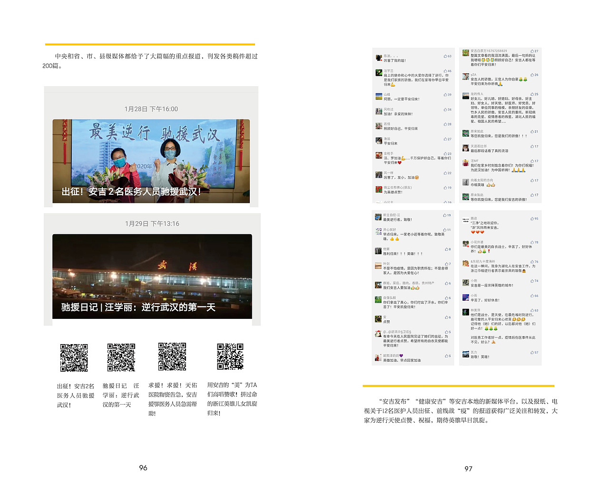Select QR code above 出征！安吉2名 caption
Viewport: 609px width, 495px height.
[74, 357]
